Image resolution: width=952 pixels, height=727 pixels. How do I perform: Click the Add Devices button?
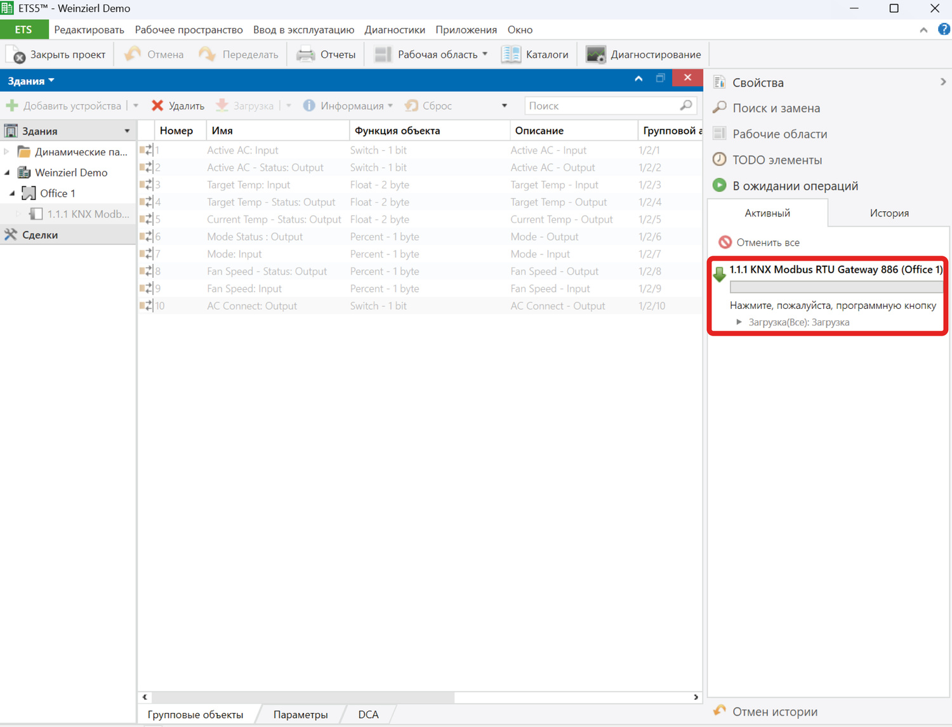coord(64,106)
